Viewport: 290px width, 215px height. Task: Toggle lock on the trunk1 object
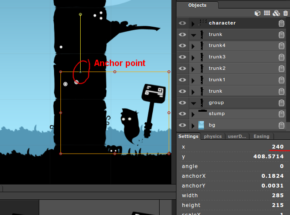[x=281, y=80]
